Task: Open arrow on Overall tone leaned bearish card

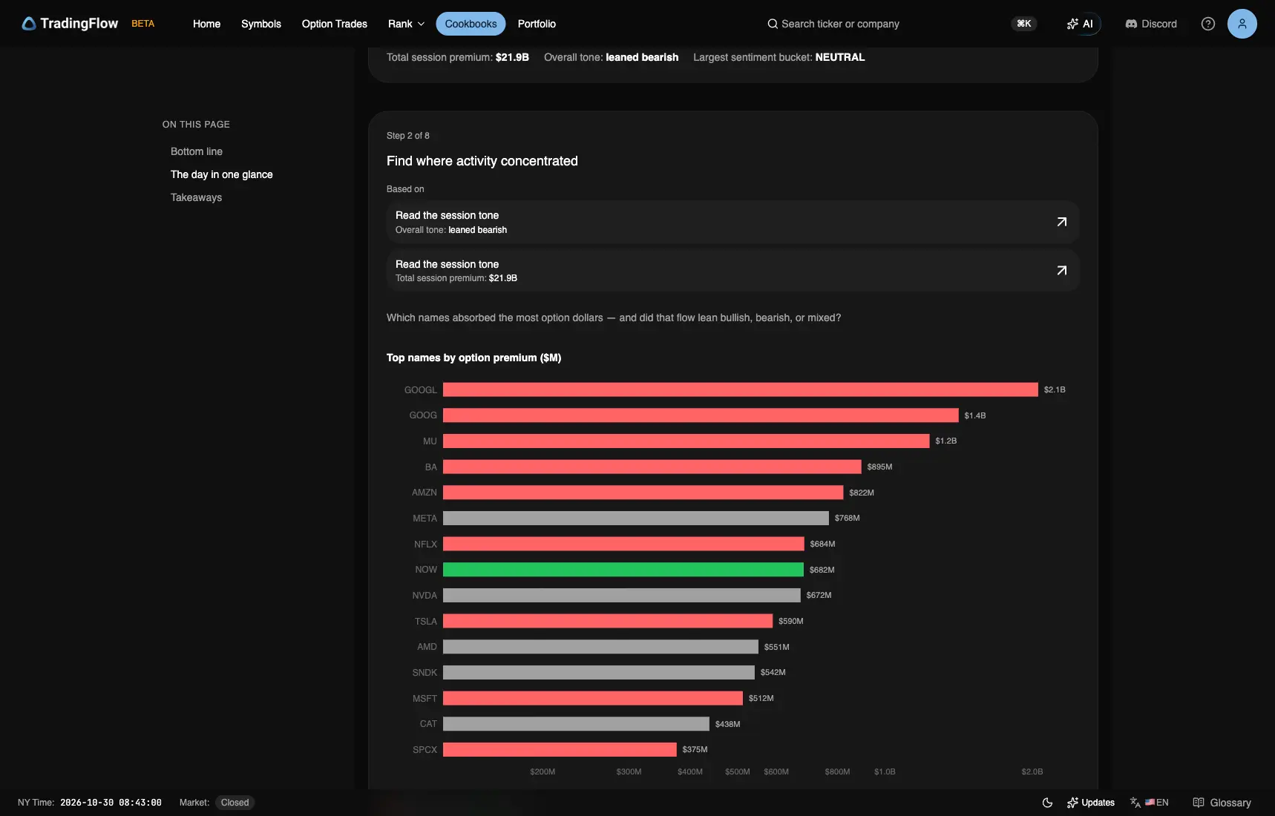Action: (1062, 222)
